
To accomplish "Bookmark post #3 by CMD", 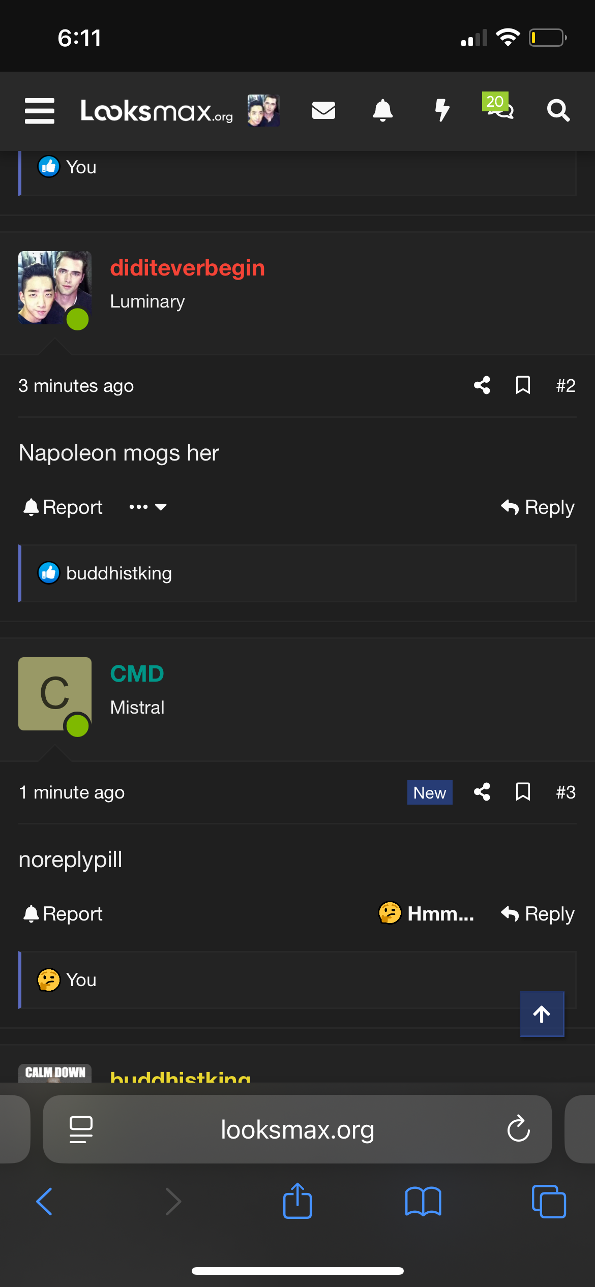I will [x=523, y=792].
